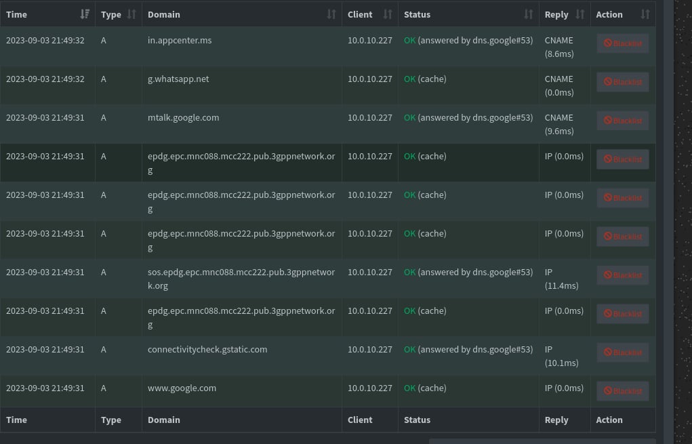692x444 pixels.
Task: Blacklist the in.appcenter.ms domain
Action: tap(622, 43)
